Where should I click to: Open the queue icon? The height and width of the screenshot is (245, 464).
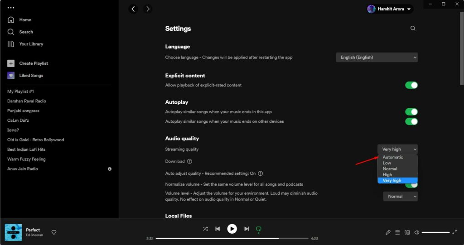397,232
